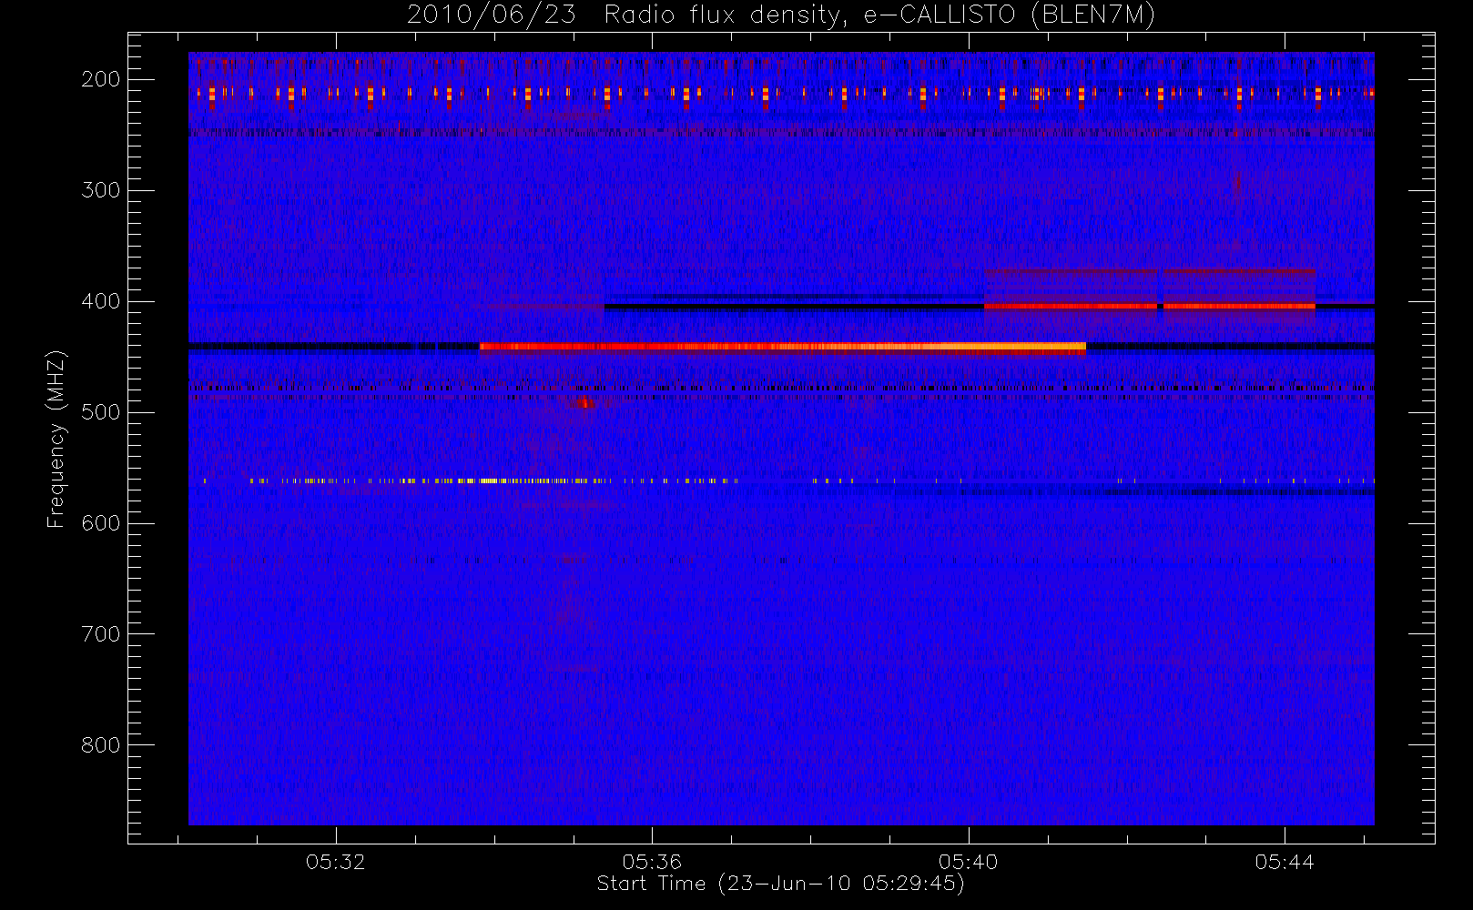1473x910 pixels.
Task: Select the 400 frequency tick label
Action: coord(101,301)
